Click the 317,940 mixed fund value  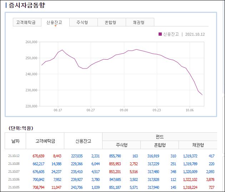153,187
